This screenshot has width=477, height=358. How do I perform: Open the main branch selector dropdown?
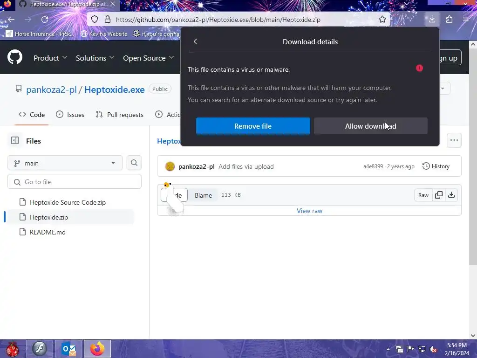[65, 163]
